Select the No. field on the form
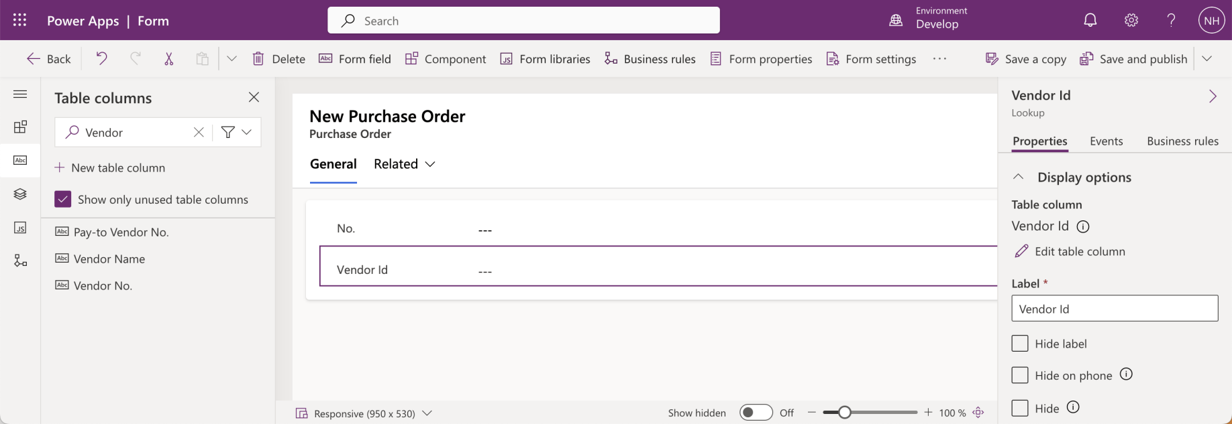The height and width of the screenshot is (424, 1232). pos(658,228)
